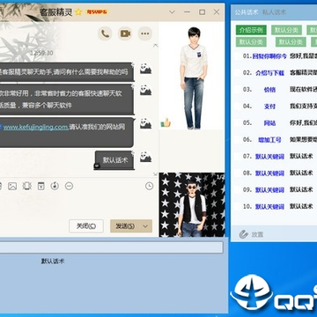Minimize the 客服精灵 chat window

(187, 12)
